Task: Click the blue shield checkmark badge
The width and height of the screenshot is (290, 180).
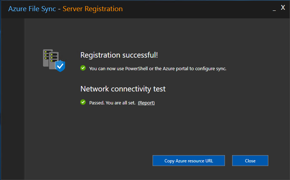Action: click(x=60, y=66)
